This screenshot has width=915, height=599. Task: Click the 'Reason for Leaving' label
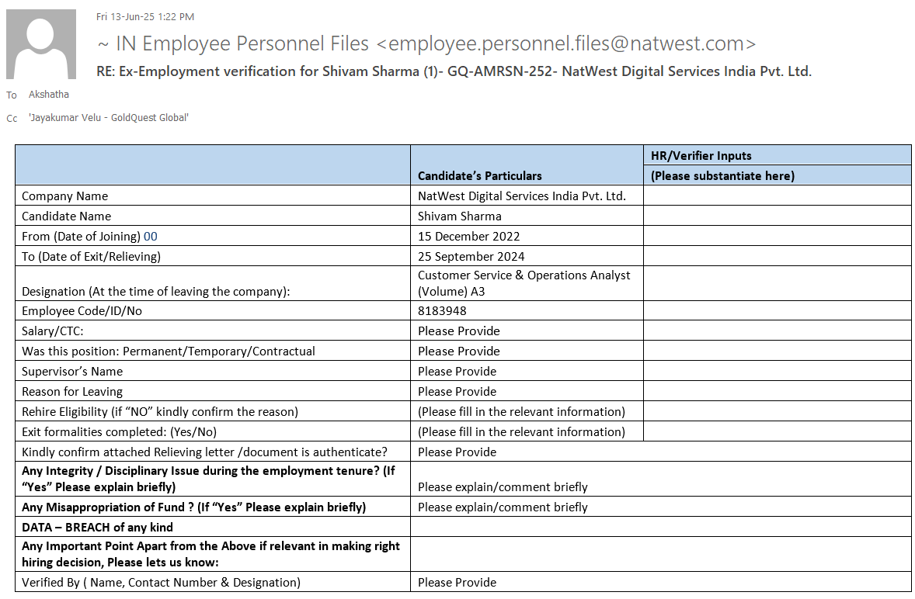[72, 392]
